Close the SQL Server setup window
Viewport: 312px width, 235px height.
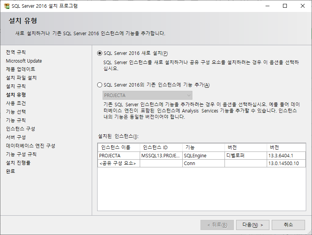[x=303, y=6]
